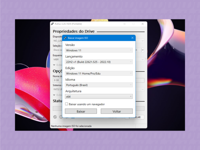200x150 pixels.
Task: Open the split-button arrow beside Selecionar in Rufus
Action: tap(143, 50)
